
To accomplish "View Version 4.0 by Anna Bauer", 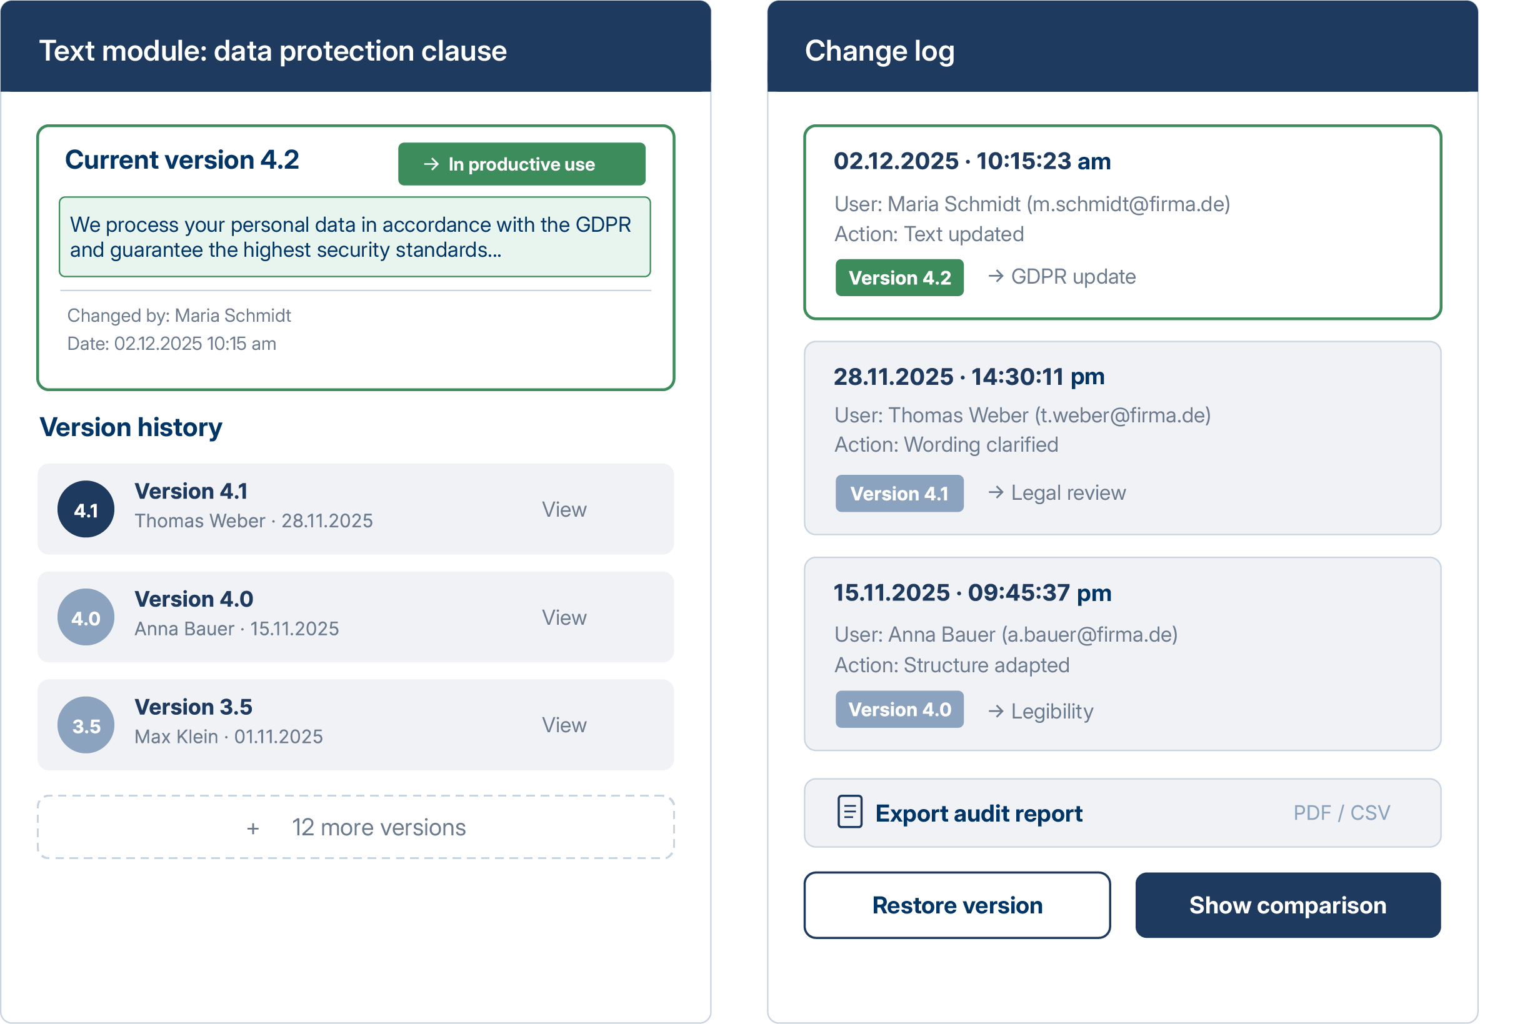I will (564, 617).
